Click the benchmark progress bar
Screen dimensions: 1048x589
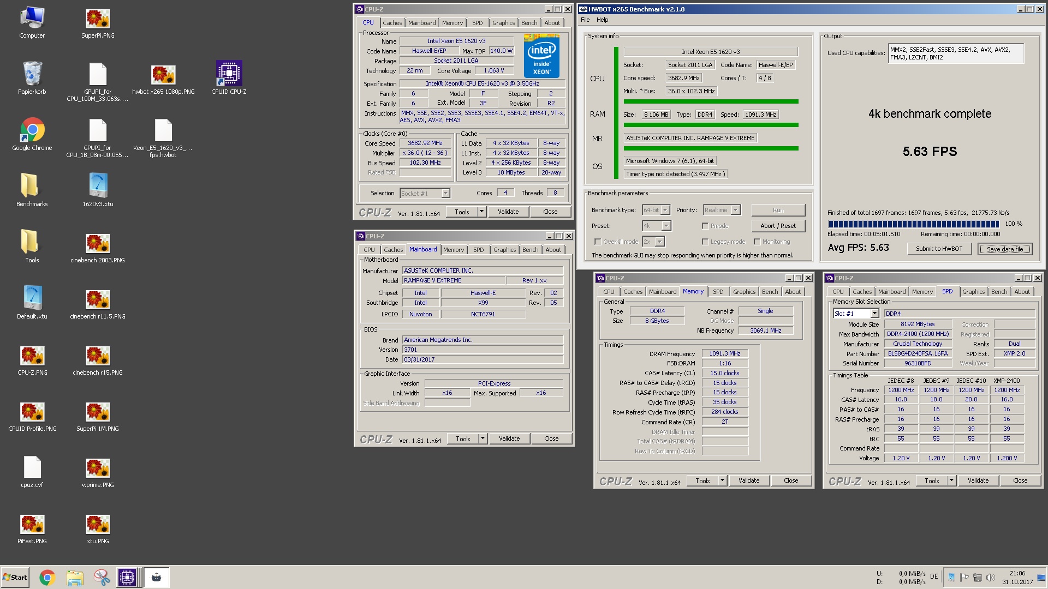pyautogui.click(x=913, y=224)
